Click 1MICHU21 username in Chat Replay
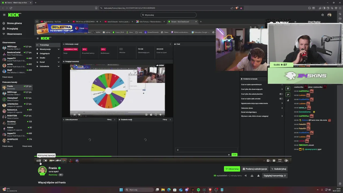The image size is (343, 193). 303,145
